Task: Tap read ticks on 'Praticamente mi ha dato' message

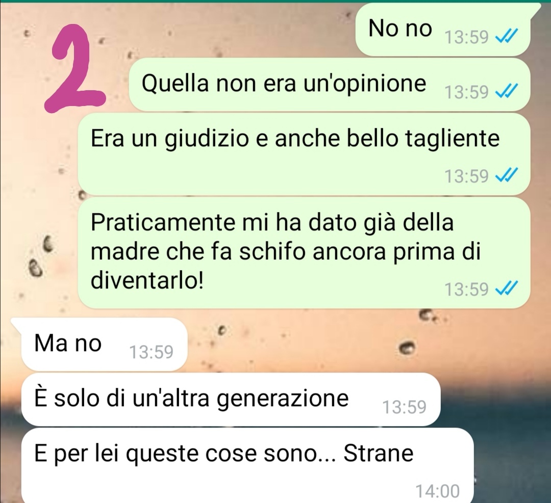Action: pyautogui.click(x=507, y=289)
